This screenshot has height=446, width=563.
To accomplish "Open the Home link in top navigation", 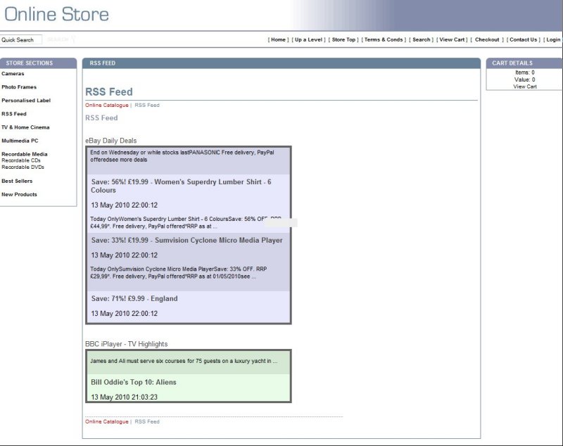I will (279, 40).
